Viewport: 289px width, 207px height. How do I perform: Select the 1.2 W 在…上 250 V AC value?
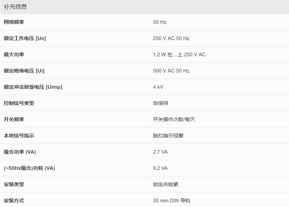(x=179, y=54)
